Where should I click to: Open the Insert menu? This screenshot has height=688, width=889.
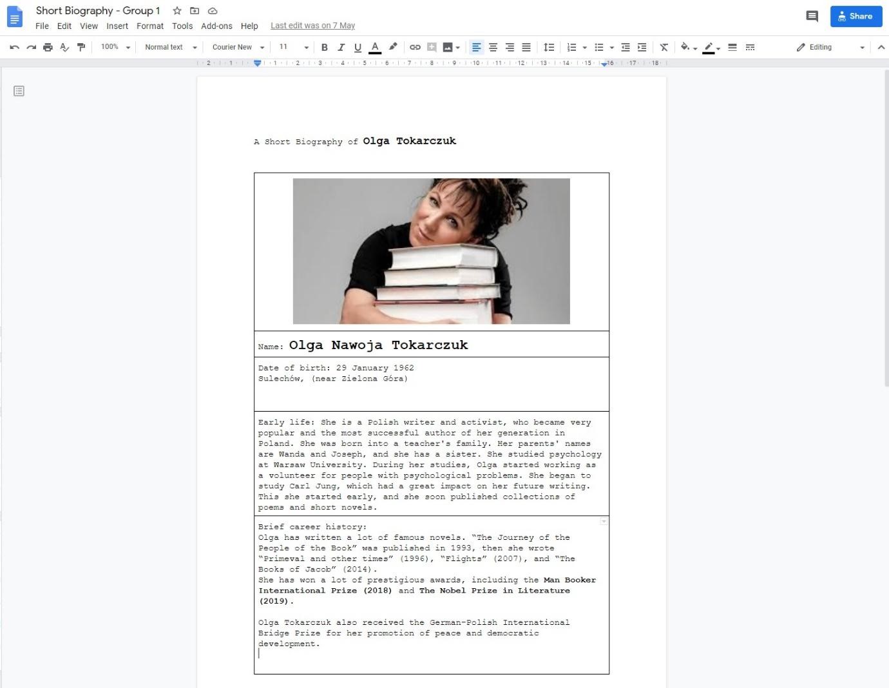(117, 26)
